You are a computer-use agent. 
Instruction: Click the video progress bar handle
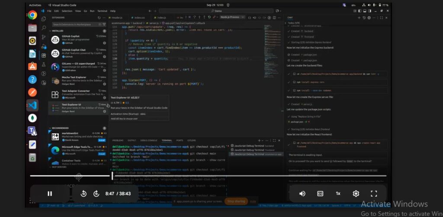(112, 176)
